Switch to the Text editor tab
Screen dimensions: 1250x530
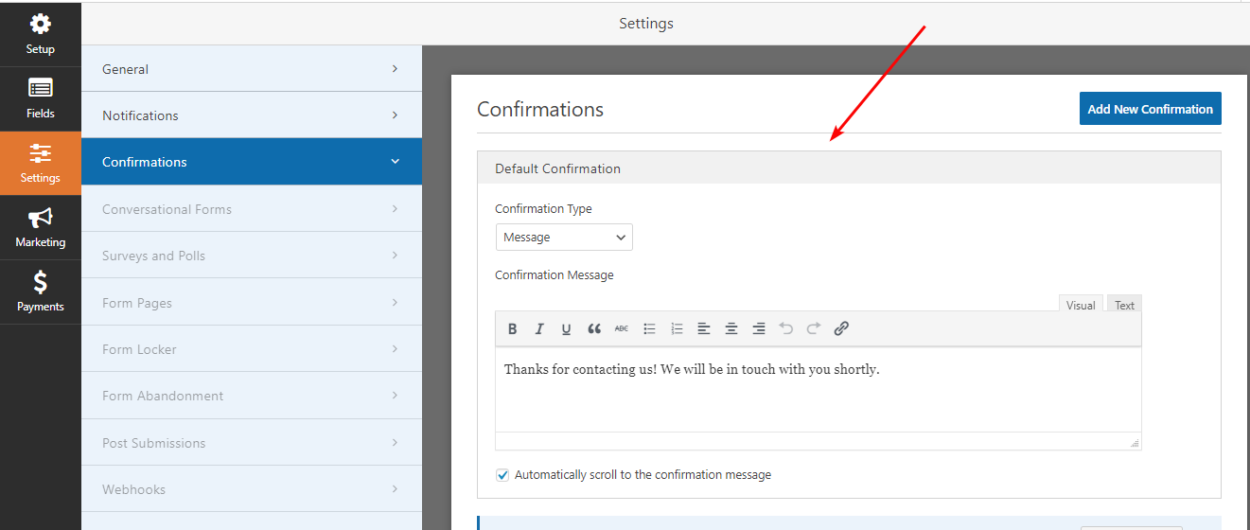[x=1124, y=305]
